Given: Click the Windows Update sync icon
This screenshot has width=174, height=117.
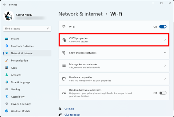Looking at the screenshot, I should tap(7, 111).
